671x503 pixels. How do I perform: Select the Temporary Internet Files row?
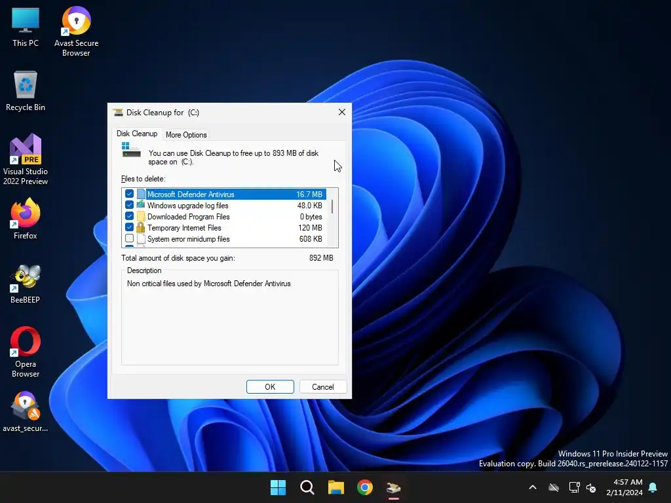coord(224,227)
